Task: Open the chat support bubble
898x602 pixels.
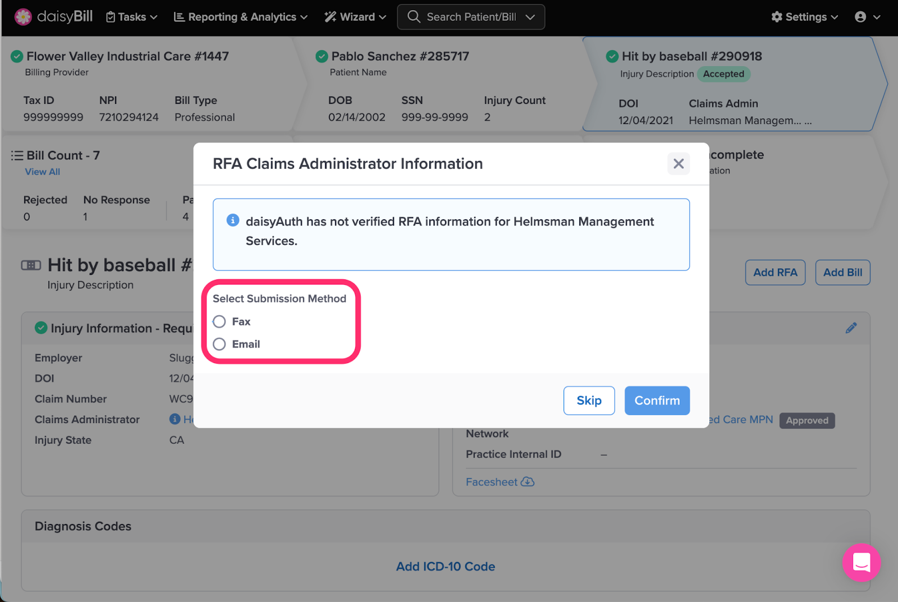Action: [862, 562]
